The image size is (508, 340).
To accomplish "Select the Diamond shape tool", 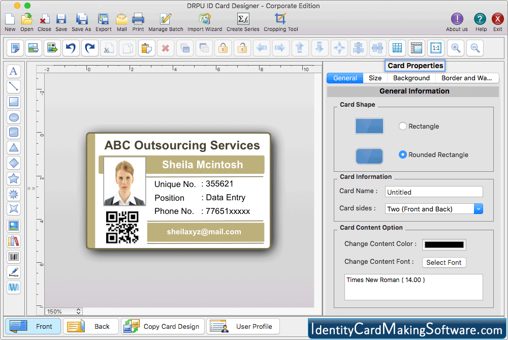I will click(14, 163).
